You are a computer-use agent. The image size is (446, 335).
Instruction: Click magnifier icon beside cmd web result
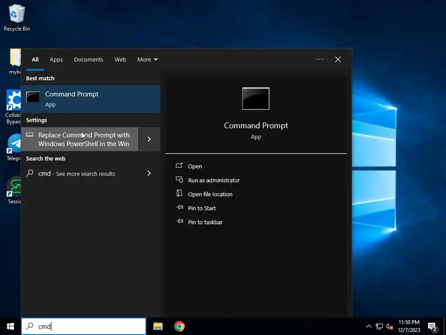(30, 173)
